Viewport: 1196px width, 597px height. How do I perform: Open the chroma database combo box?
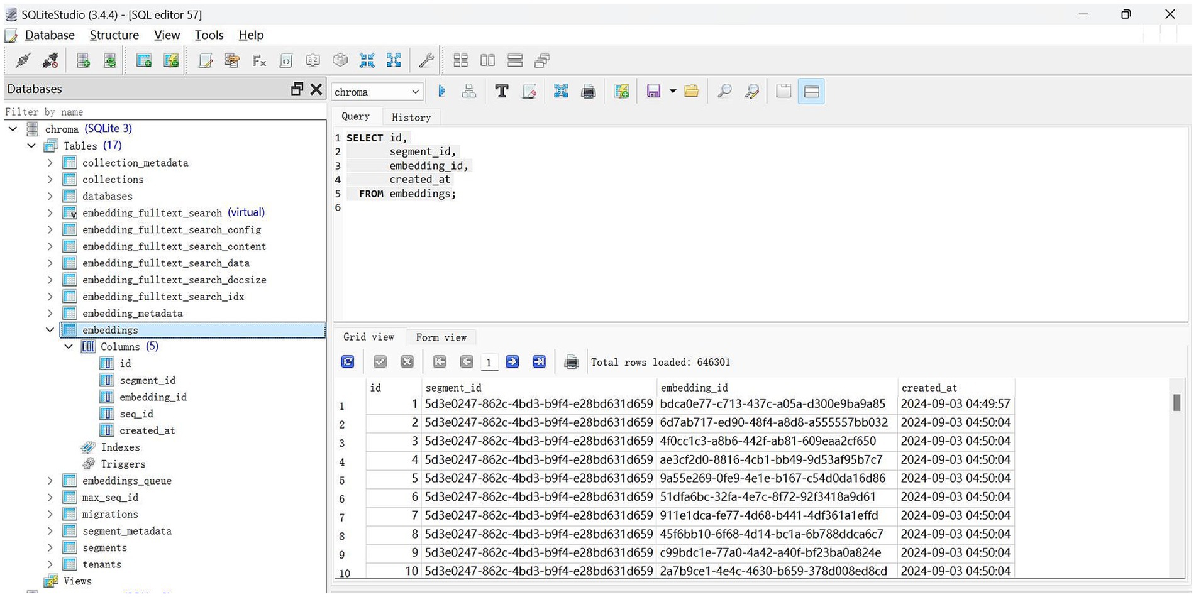(377, 92)
